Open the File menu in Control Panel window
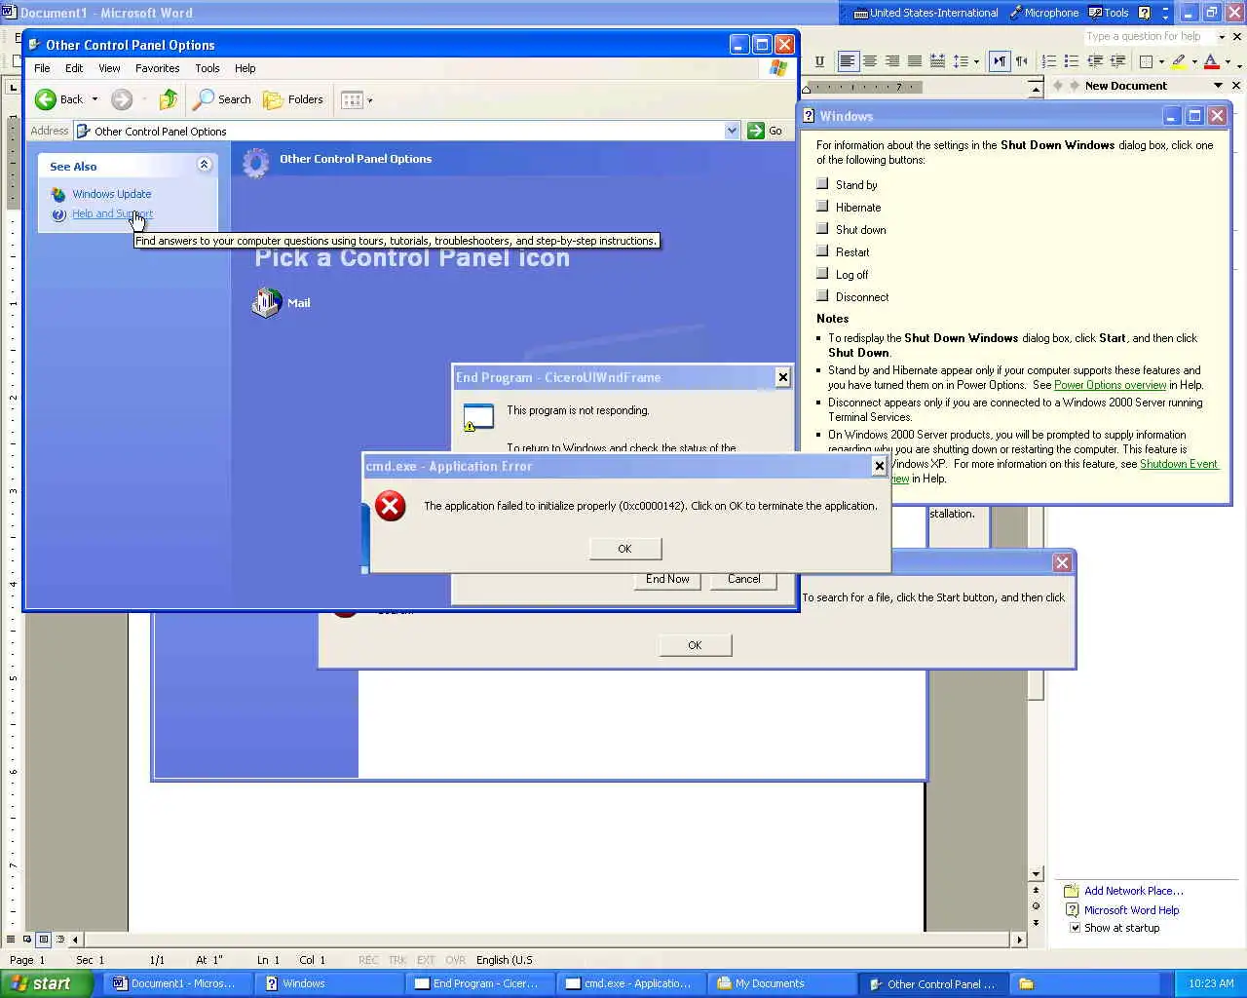The image size is (1247, 998). tap(42, 68)
